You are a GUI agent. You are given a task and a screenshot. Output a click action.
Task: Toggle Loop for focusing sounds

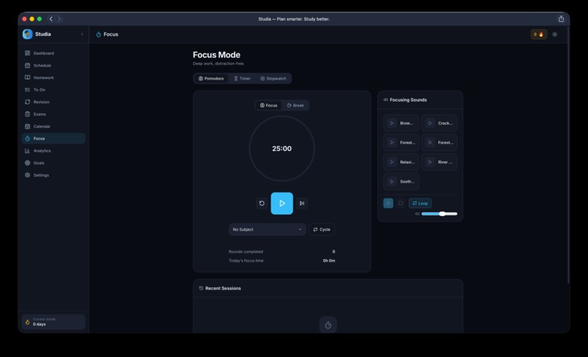point(420,203)
